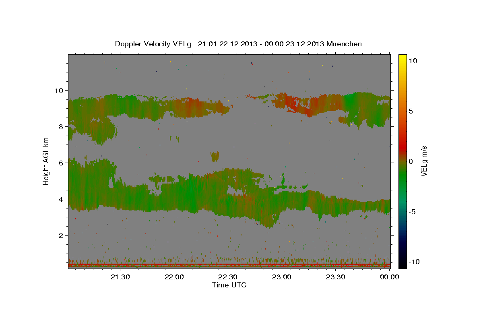Click the small isolated echo at 6.3 km near 22:22

[x=215, y=156]
